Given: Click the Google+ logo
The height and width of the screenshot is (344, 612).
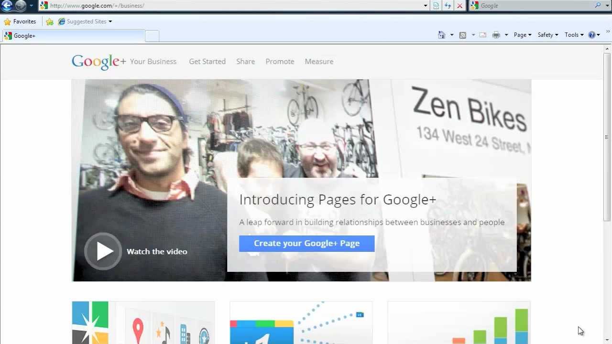Looking at the screenshot, I should coord(99,62).
